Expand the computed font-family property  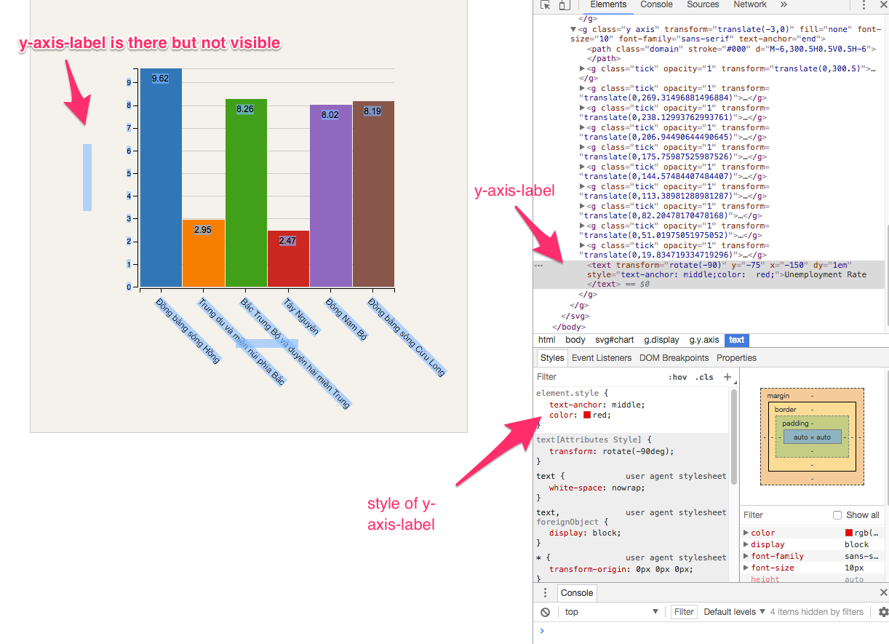[746, 556]
